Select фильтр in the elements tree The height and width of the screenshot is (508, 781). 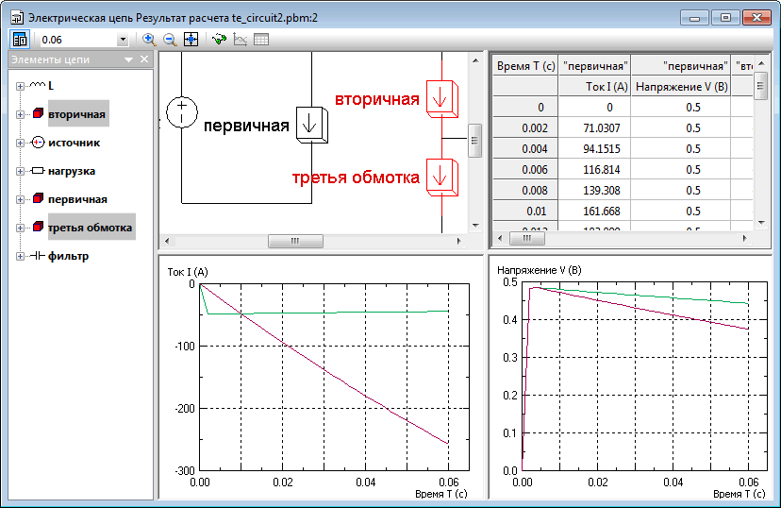point(68,256)
